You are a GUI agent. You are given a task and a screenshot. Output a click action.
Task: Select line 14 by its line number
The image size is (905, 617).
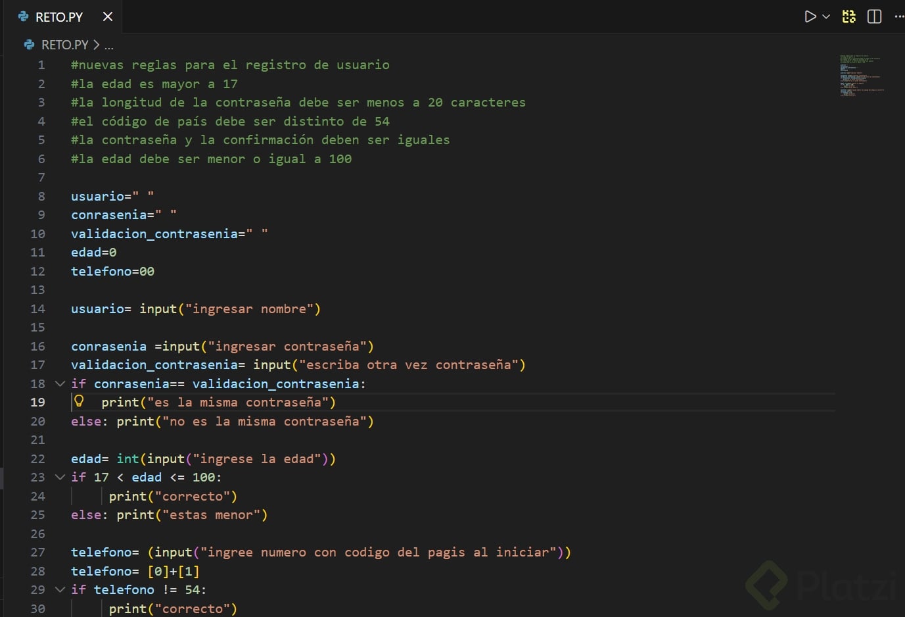tap(38, 308)
